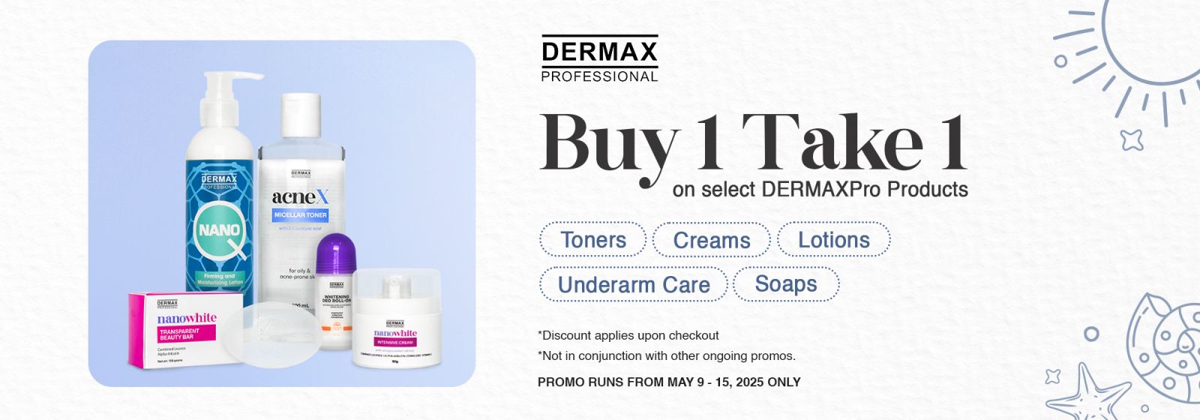Click the acneX Micellar Toner bottle

300,202
